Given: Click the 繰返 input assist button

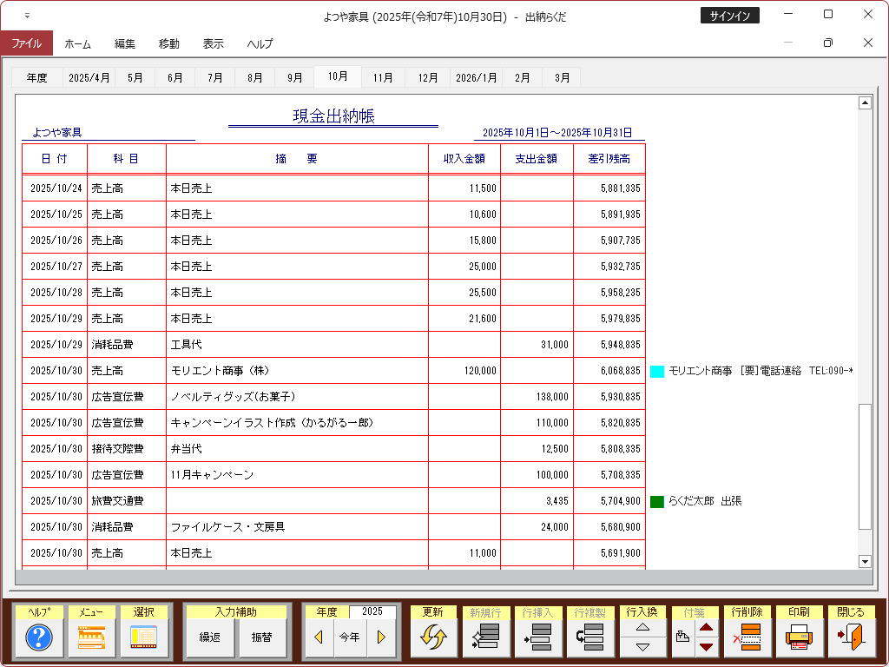Looking at the screenshot, I should pos(210,637).
